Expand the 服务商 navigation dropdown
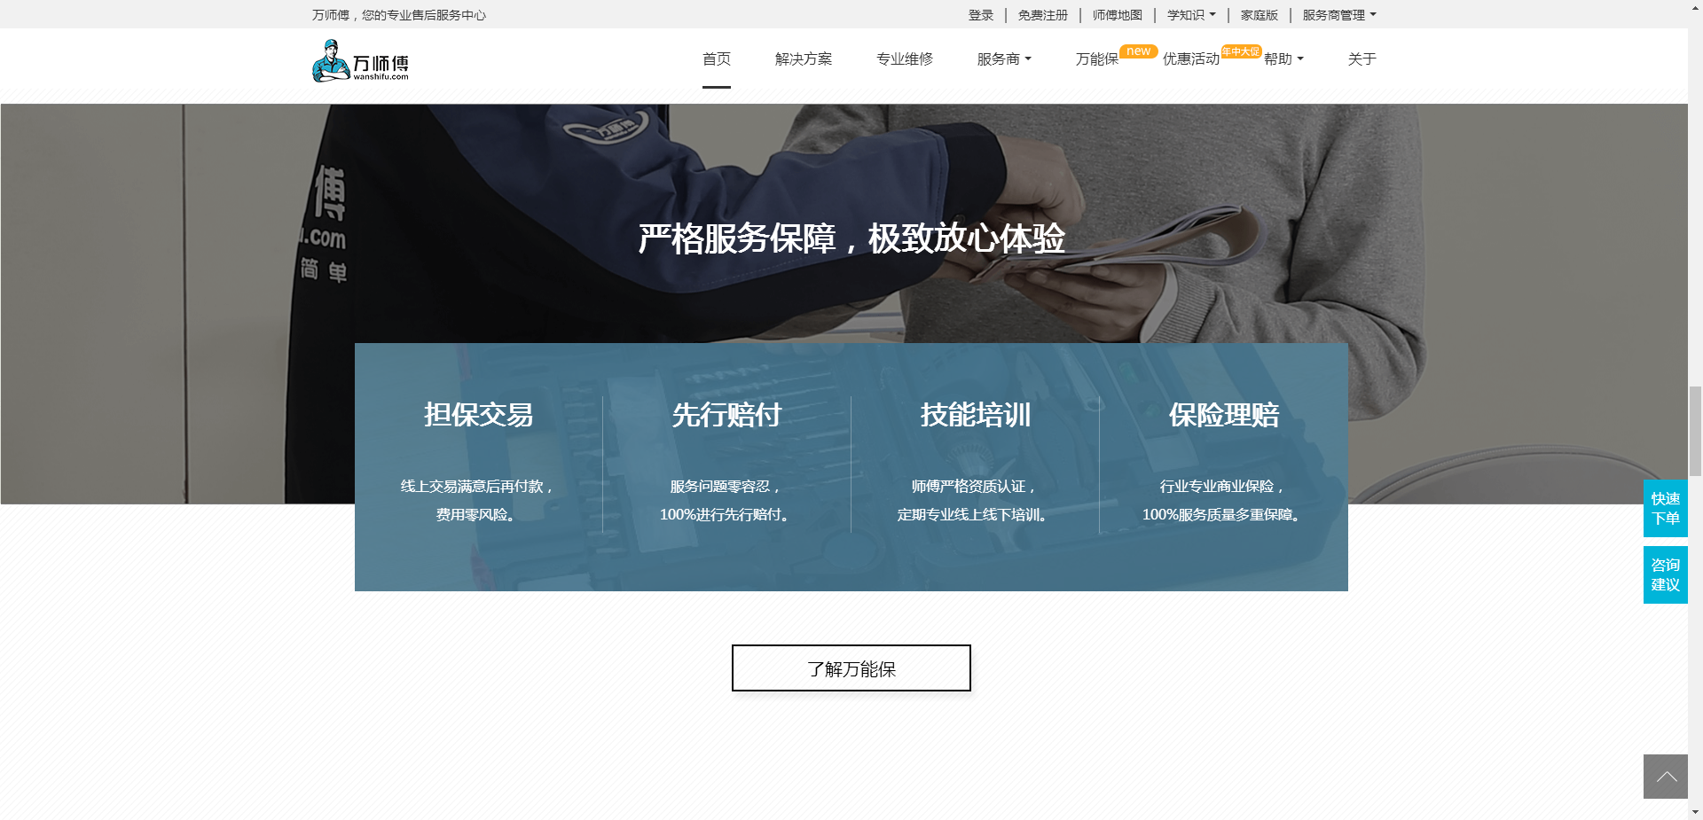Image resolution: width=1703 pixels, height=820 pixels. pos(1003,59)
